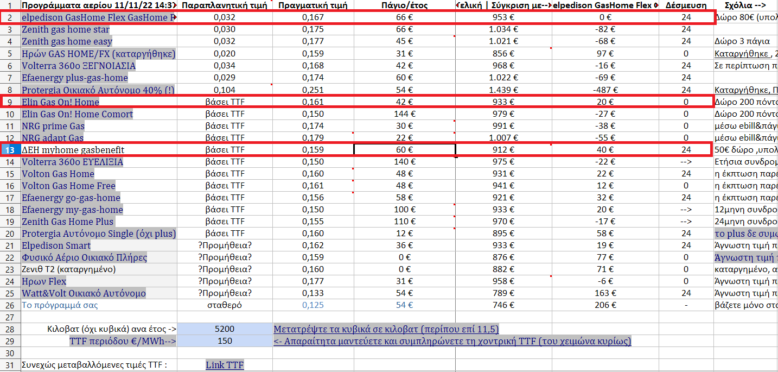778x372 pixels.
Task: Select the 0,104 misleading price cell
Action: [x=225, y=90]
